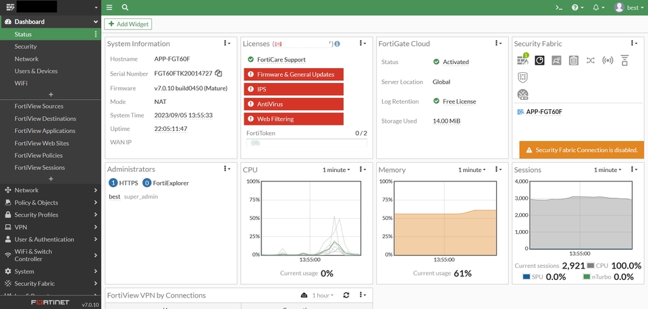
Task: Expand Policy & Objects in the sidebar
Action: (x=51, y=202)
